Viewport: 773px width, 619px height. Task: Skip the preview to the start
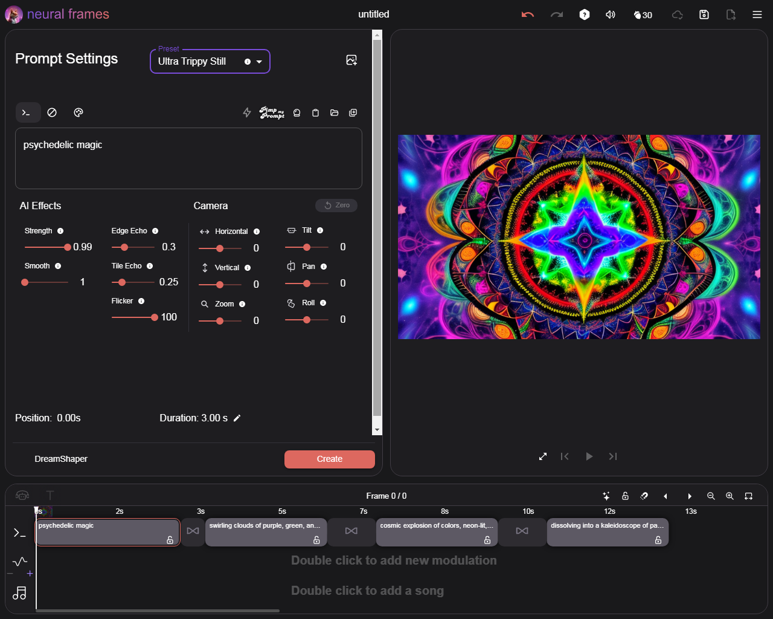coord(565,456)
